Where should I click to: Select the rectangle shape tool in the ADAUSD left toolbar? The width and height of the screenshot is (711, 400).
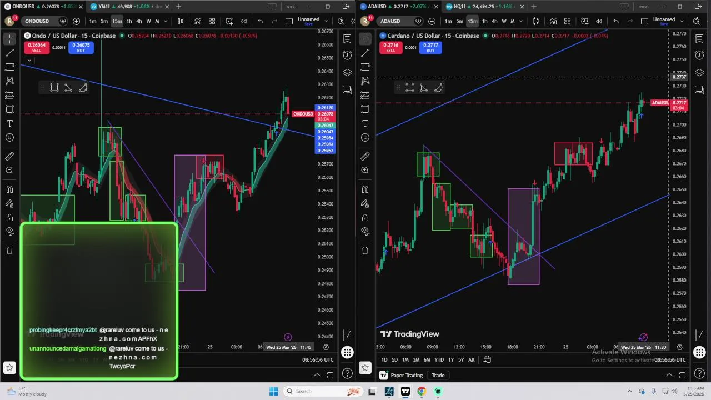coord(365,109)
